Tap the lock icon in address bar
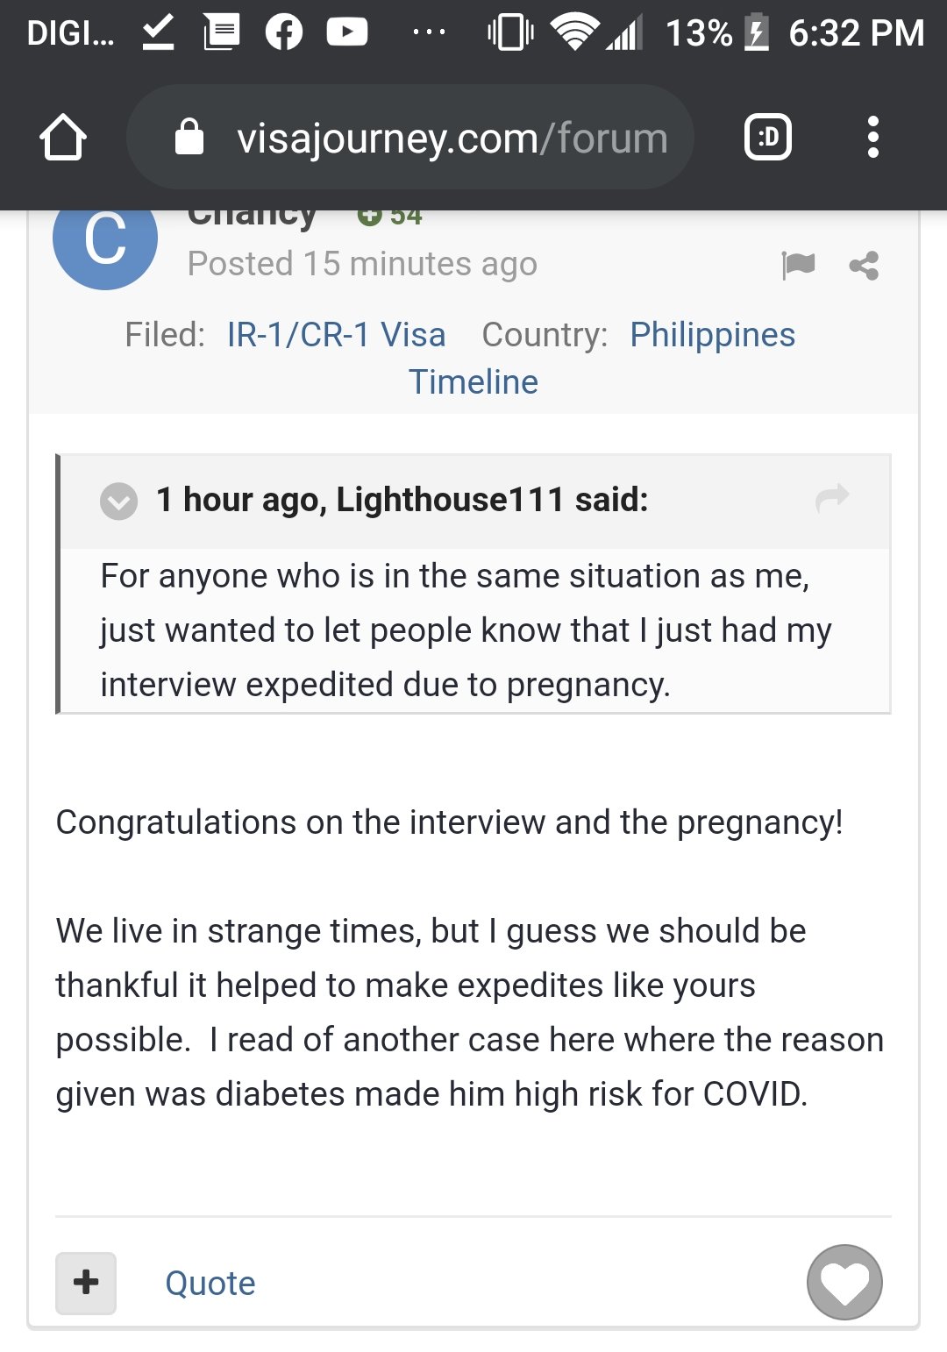Image resolution: width=947 pixels, height=1352 pixels. click(189, 137)
